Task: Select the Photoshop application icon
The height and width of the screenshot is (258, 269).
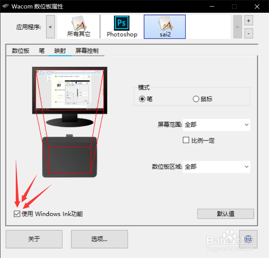Action: tap(122, 27)
